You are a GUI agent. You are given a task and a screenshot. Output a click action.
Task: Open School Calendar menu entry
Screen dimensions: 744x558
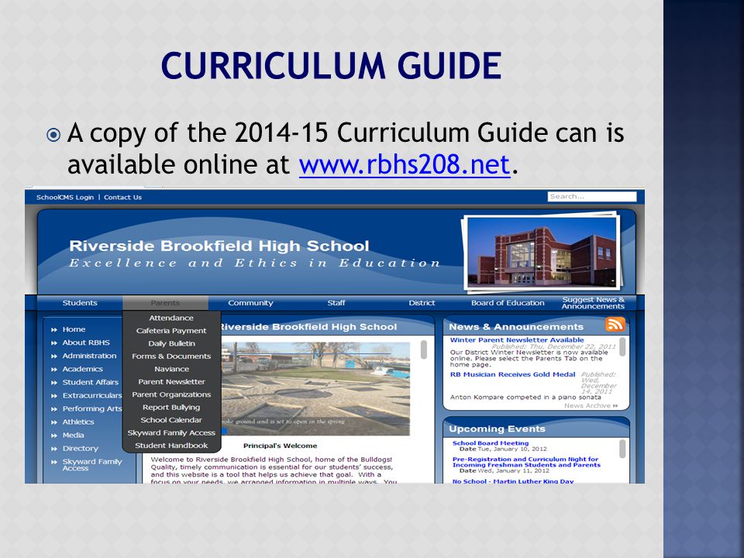click(171, 420)
